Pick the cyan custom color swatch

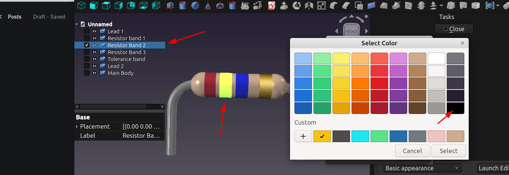(x=360, y=136)
